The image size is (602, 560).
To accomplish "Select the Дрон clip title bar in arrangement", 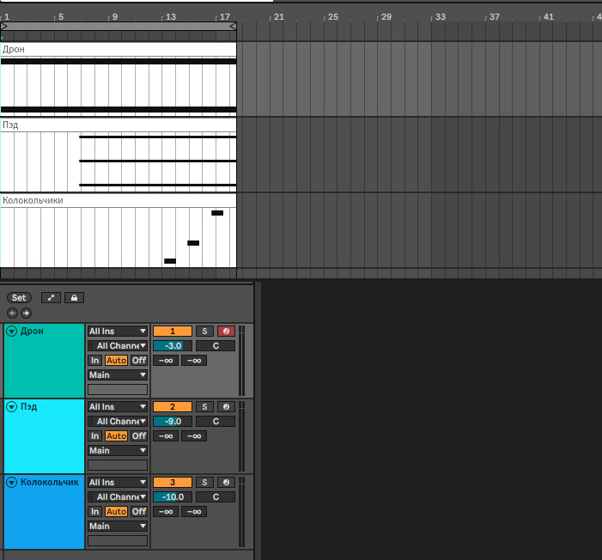I will pos(119,50).
